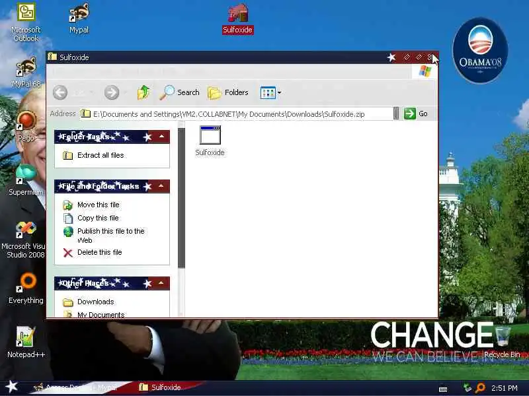529x396 pixels.
Task: Open the Search pane
Action: pos(179,92)
